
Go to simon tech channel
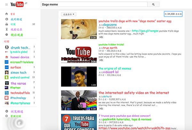(x=19, y=73)
